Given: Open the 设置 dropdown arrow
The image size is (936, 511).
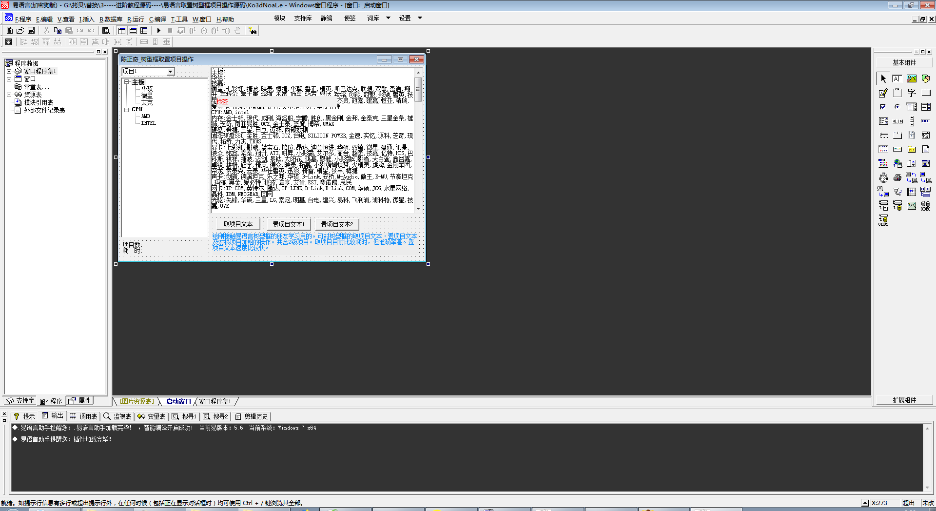Looking at the screenshot, I should (x=420, y=18).
